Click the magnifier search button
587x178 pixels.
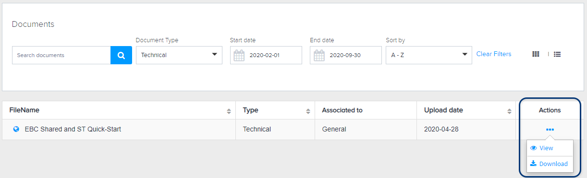121,55
